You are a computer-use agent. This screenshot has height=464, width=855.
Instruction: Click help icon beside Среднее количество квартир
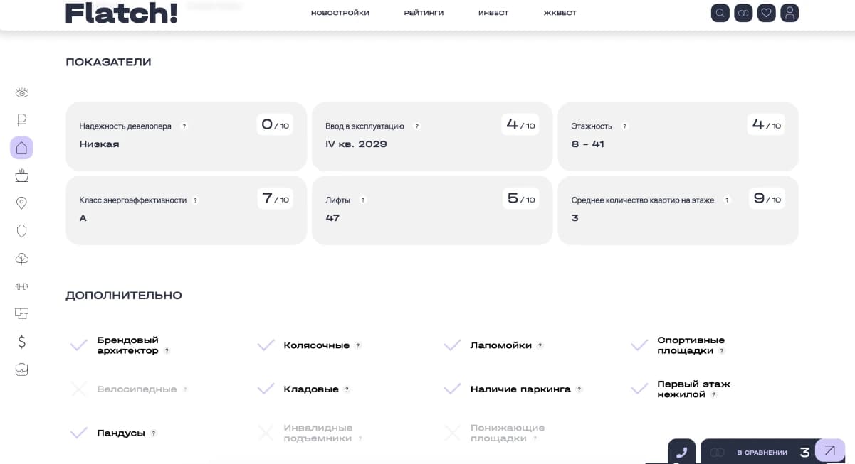pyautogui.click(x=727, y=200)
